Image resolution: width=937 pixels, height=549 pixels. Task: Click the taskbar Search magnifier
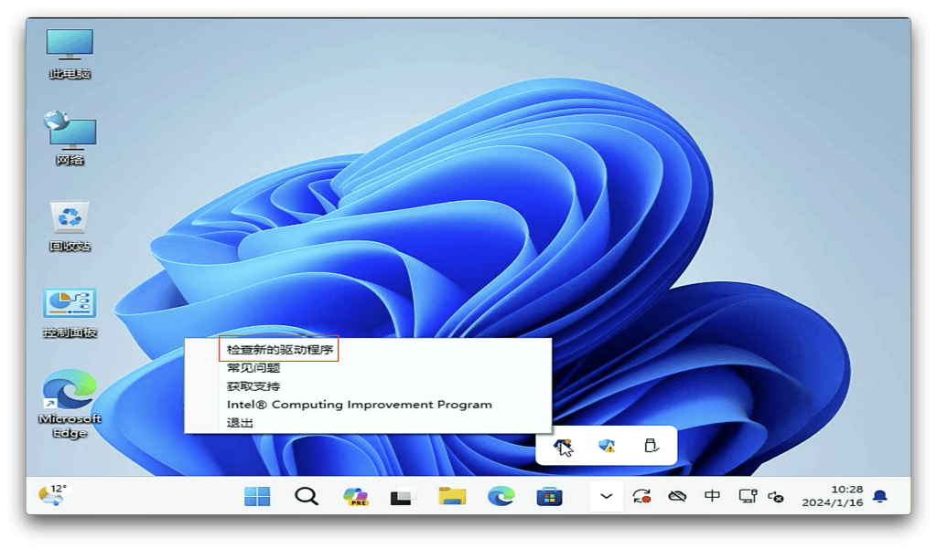coord(306,496)
